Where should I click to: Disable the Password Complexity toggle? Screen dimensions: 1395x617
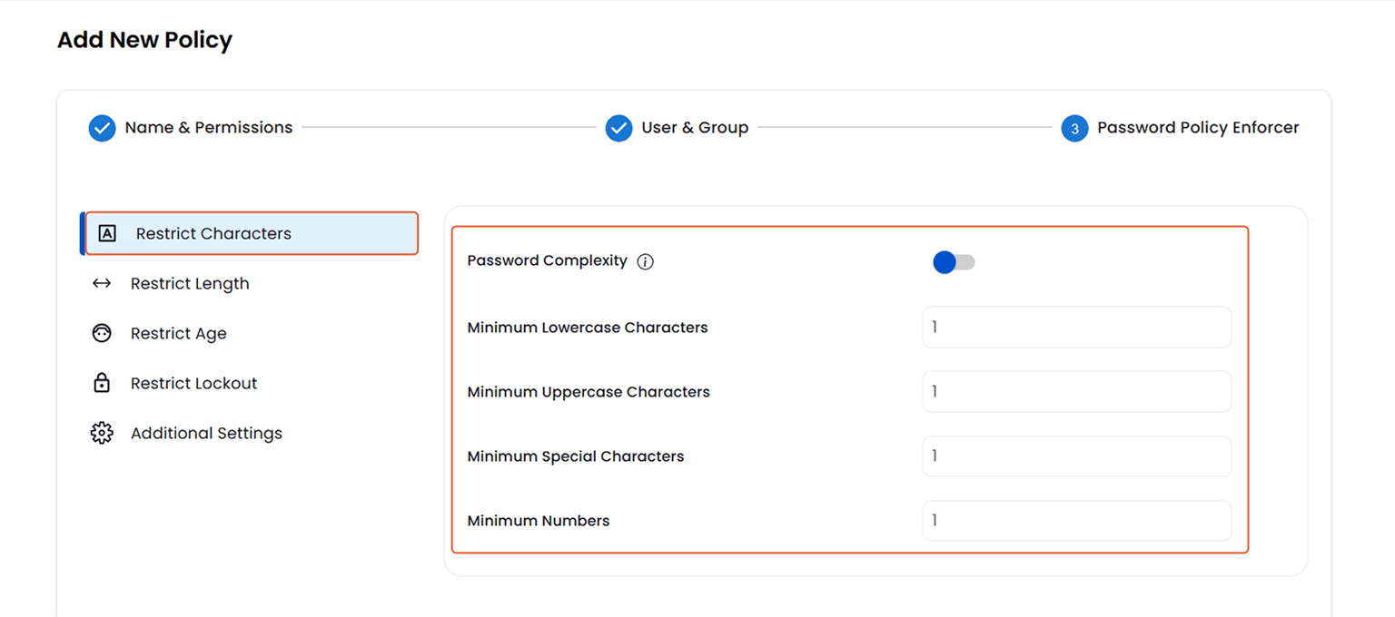coord(954,262)
